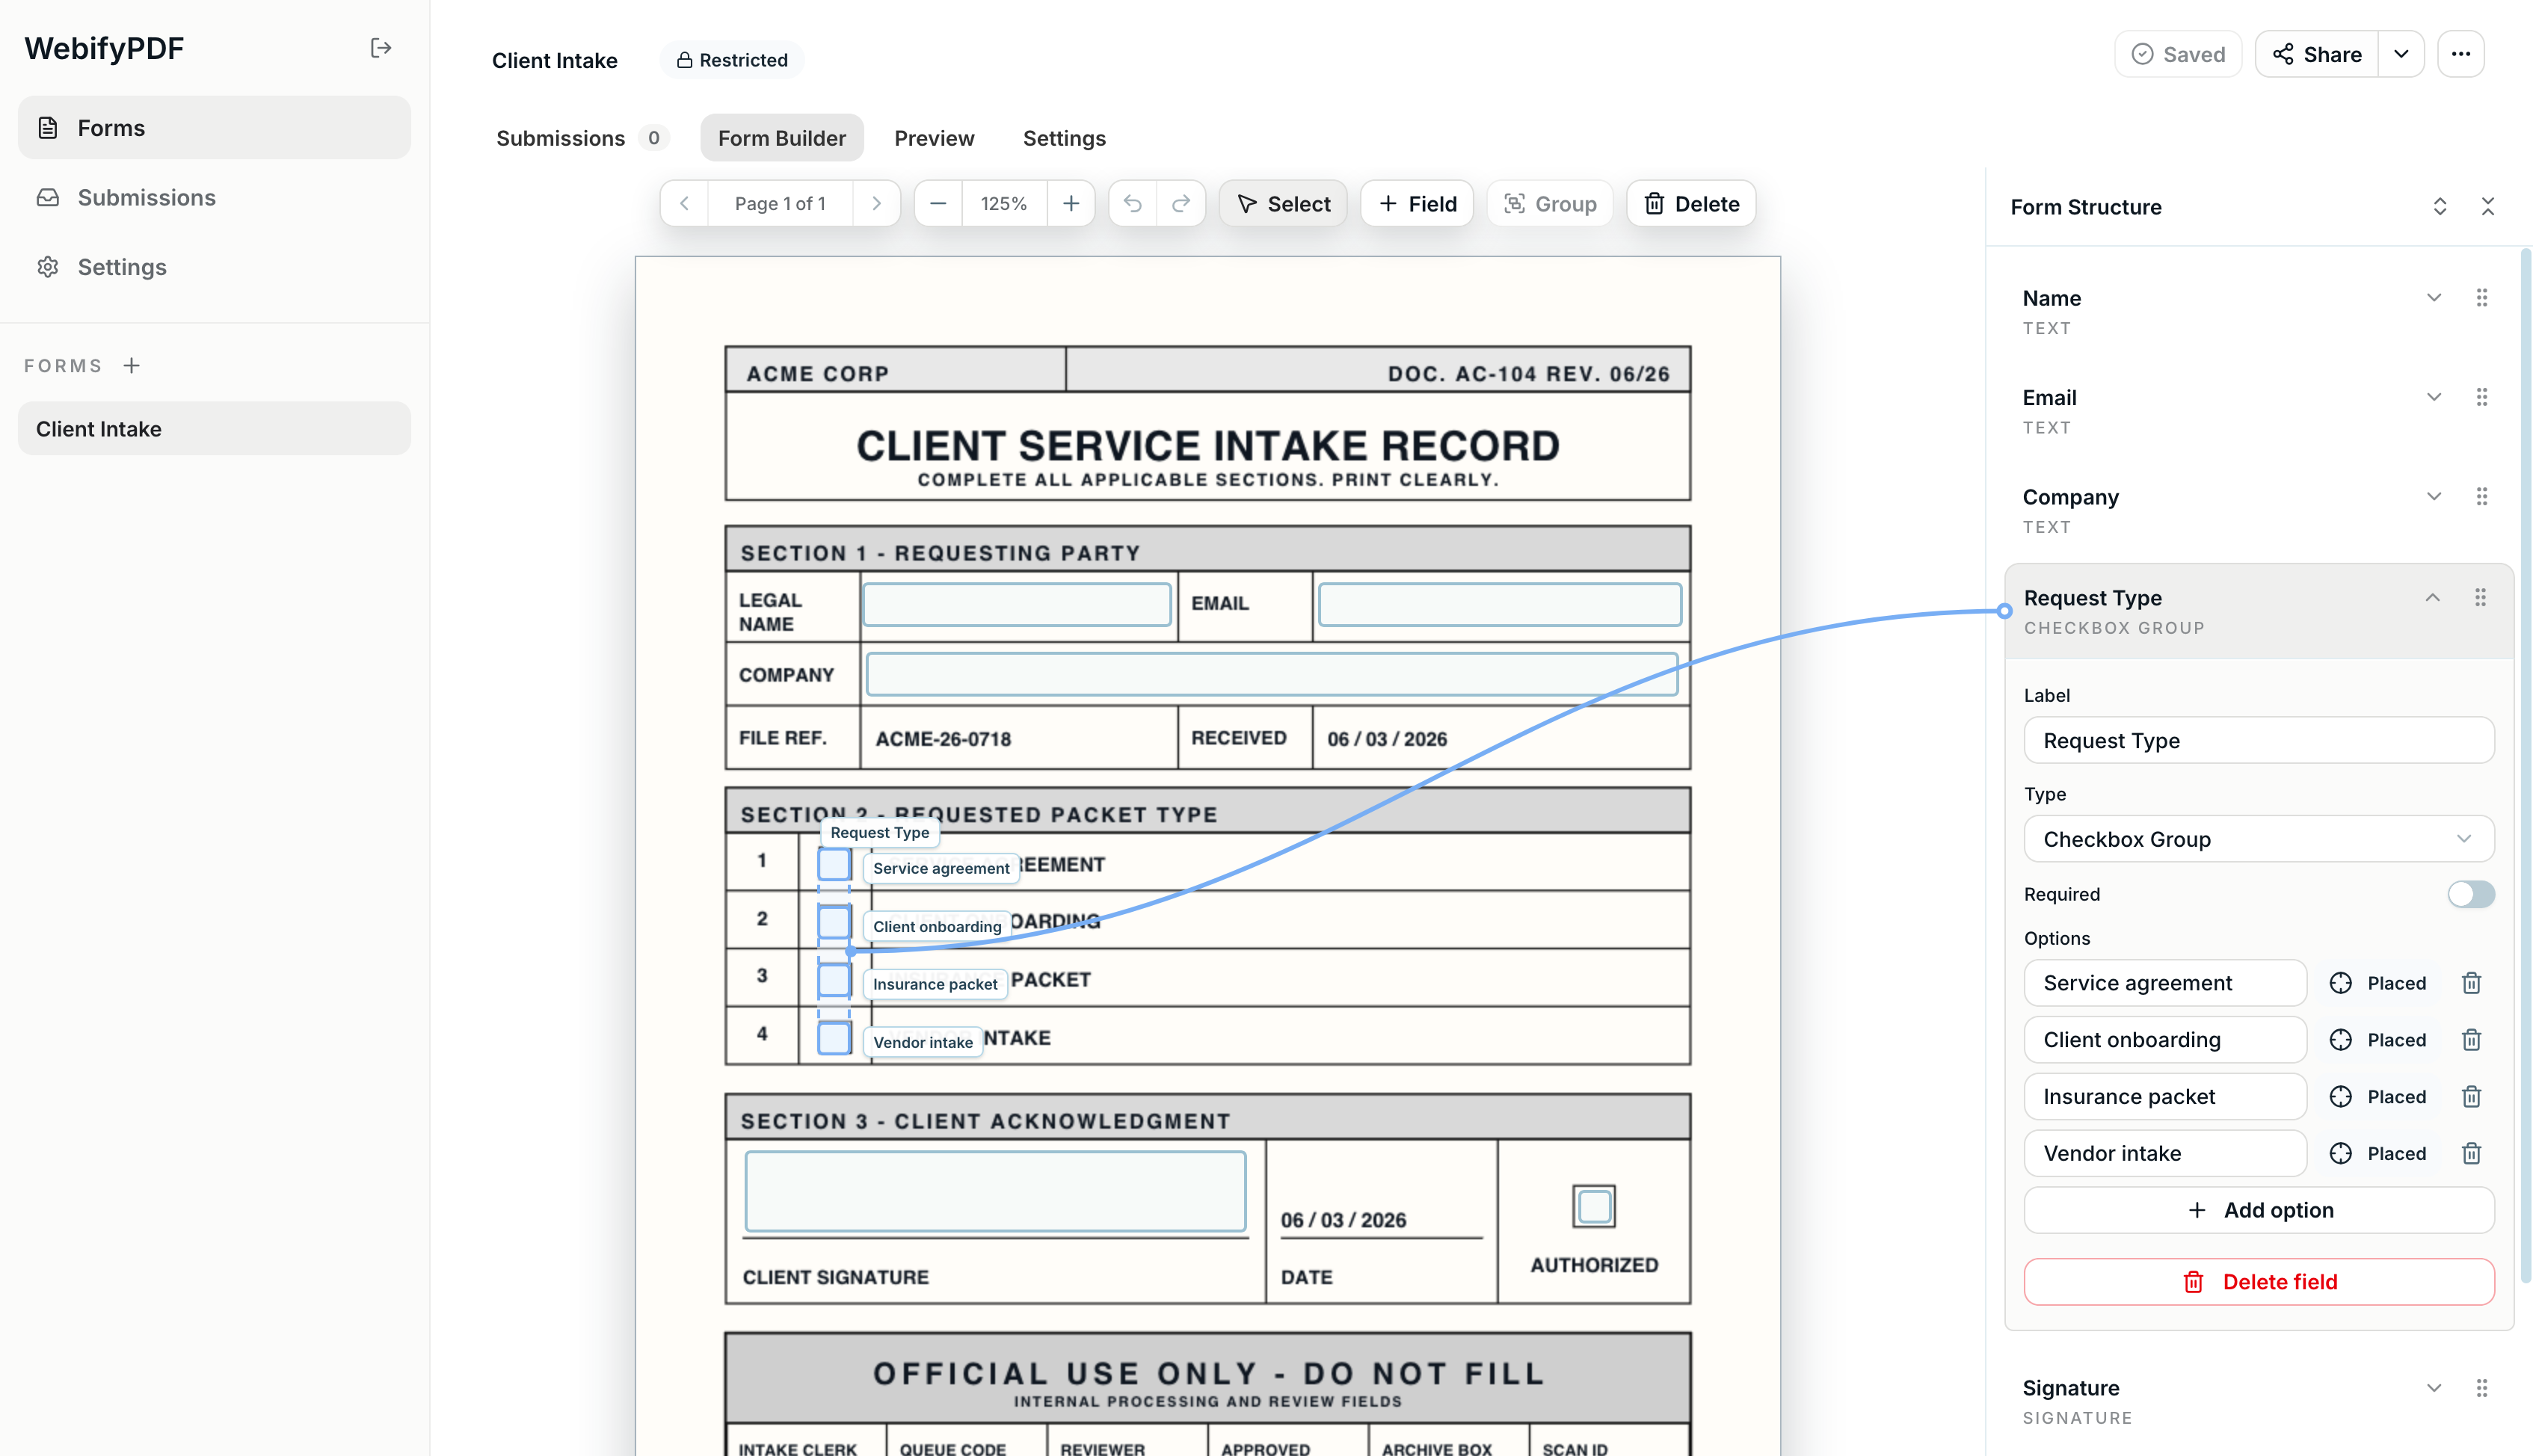
Task: Click the Restricted access badge
Action: click(732, 60)
